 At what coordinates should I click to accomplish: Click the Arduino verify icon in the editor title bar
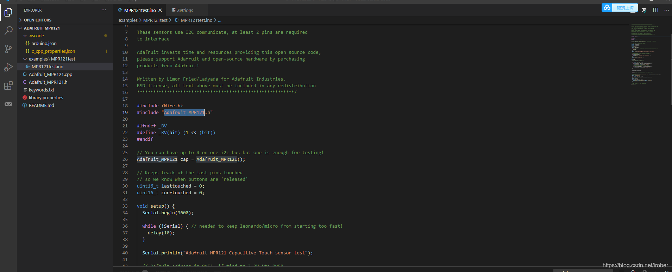(644, 10)
